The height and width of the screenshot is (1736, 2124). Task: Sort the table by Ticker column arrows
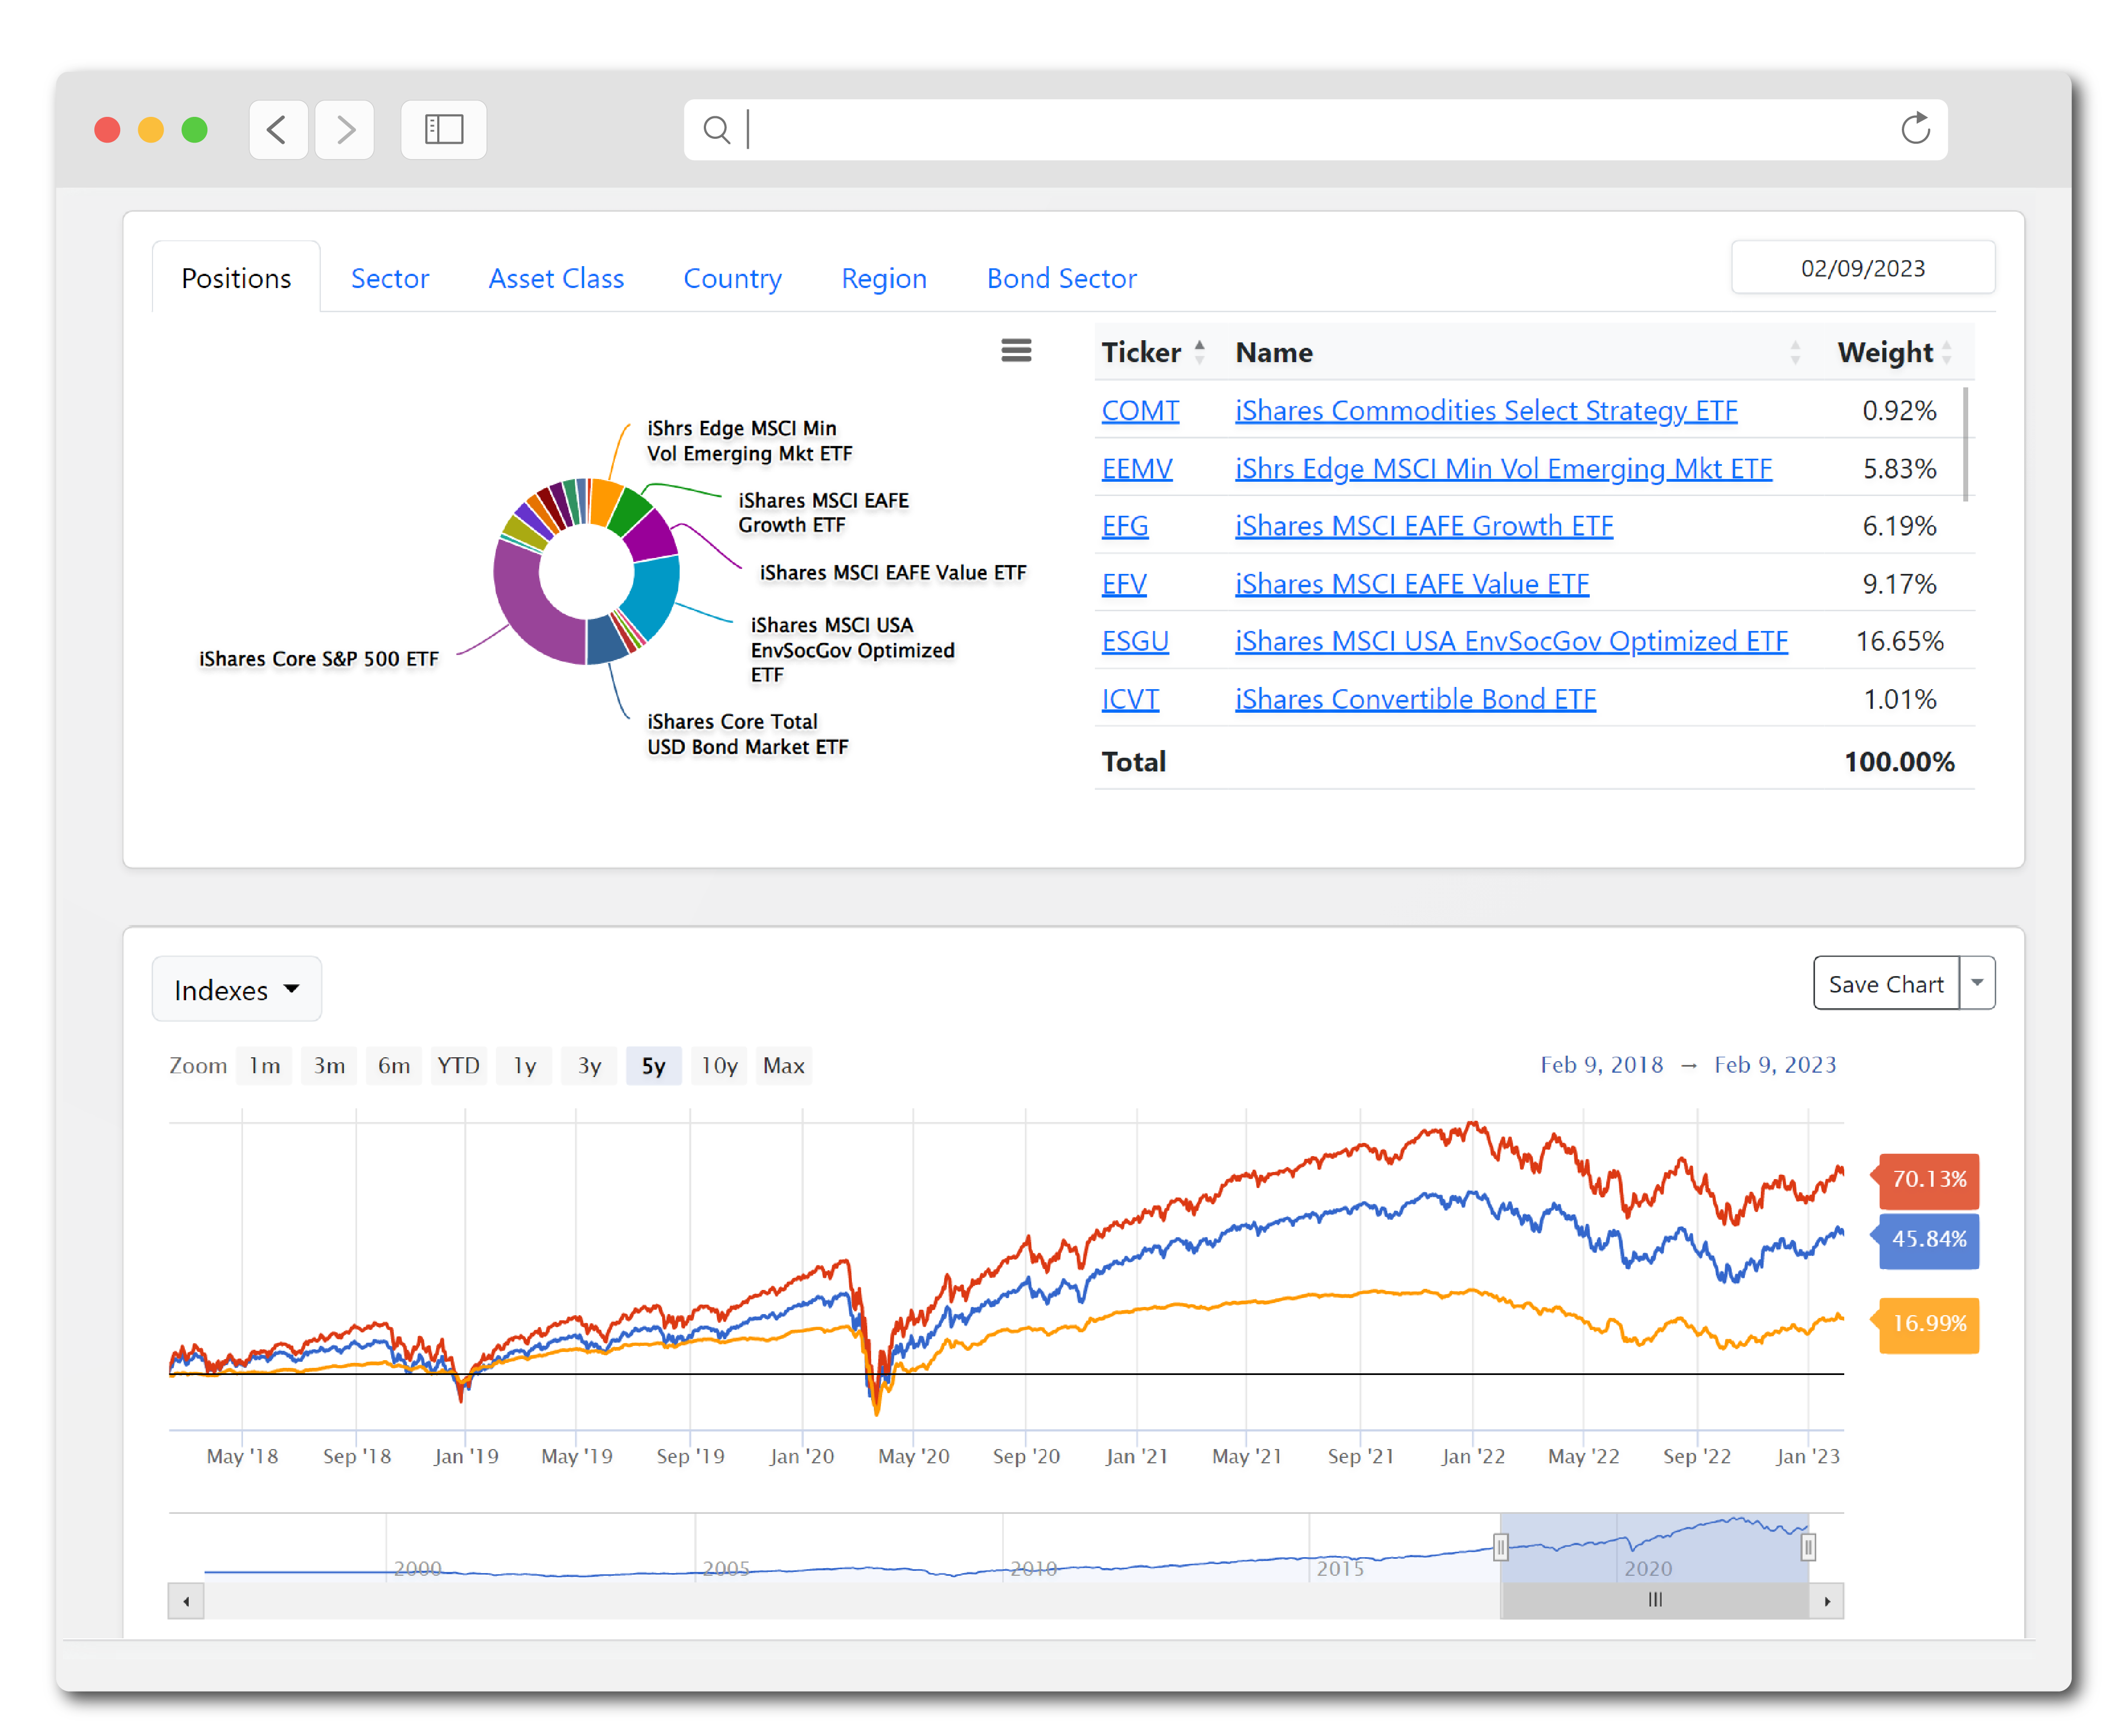1200,352
